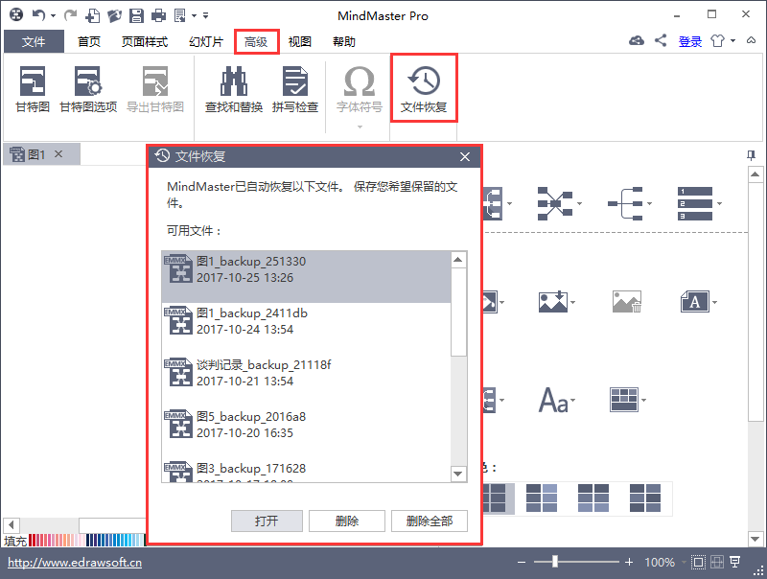767x579 pixels.
Task: Open the www.edrawsoft.cn link
Action: 74,563
